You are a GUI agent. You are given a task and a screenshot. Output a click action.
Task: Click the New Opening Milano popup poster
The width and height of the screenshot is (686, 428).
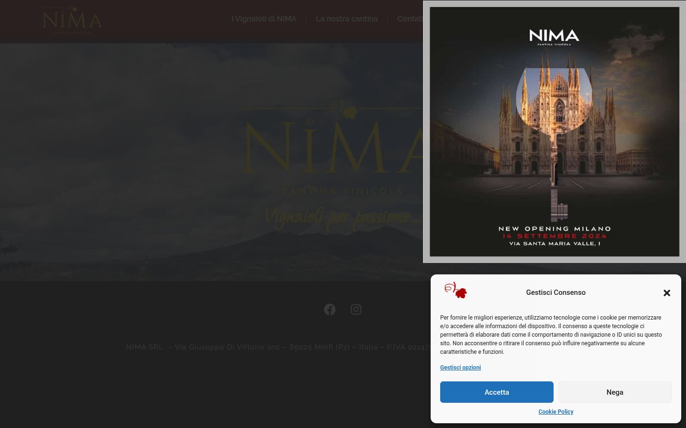pyautogui.click(x=555, y=132)
